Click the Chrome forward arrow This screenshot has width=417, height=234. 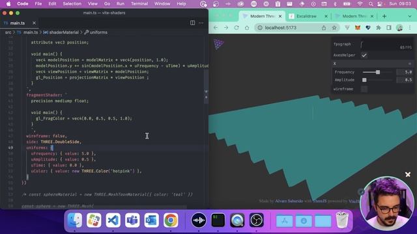(x=226, y=27)
